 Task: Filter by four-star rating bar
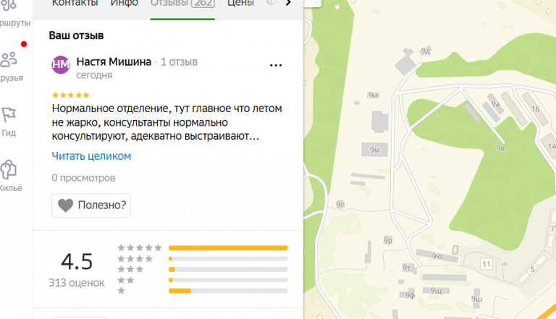pos(228,259)
